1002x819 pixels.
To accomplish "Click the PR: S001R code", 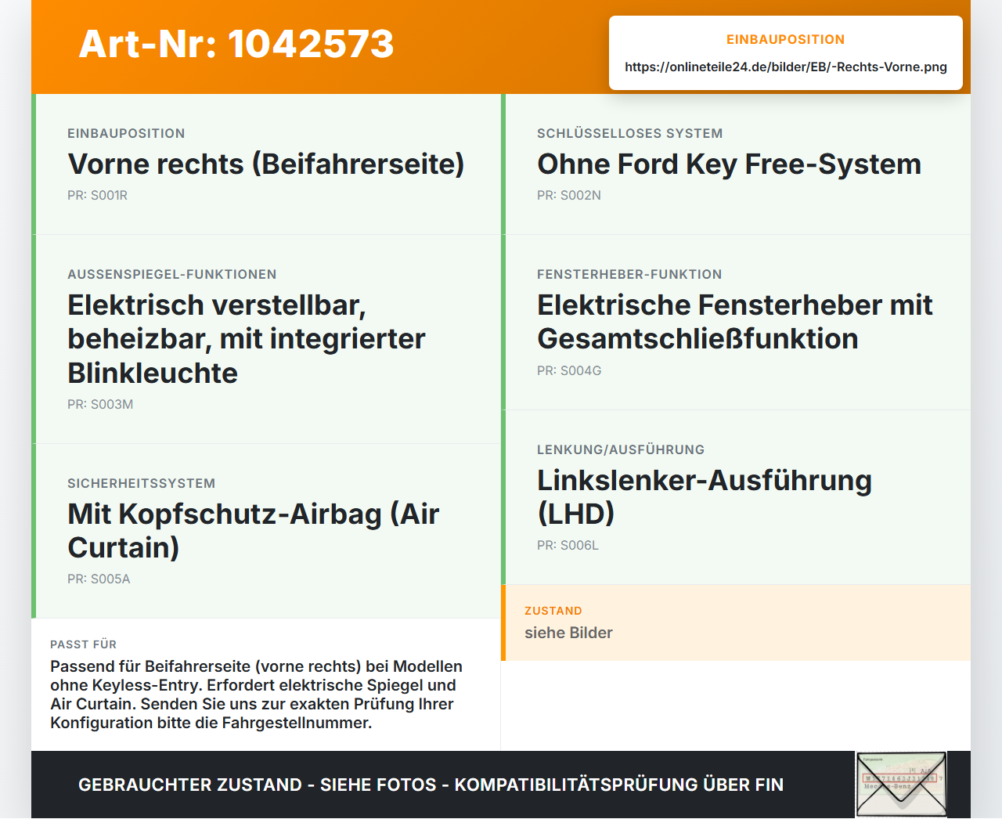I will pos(97,195).
